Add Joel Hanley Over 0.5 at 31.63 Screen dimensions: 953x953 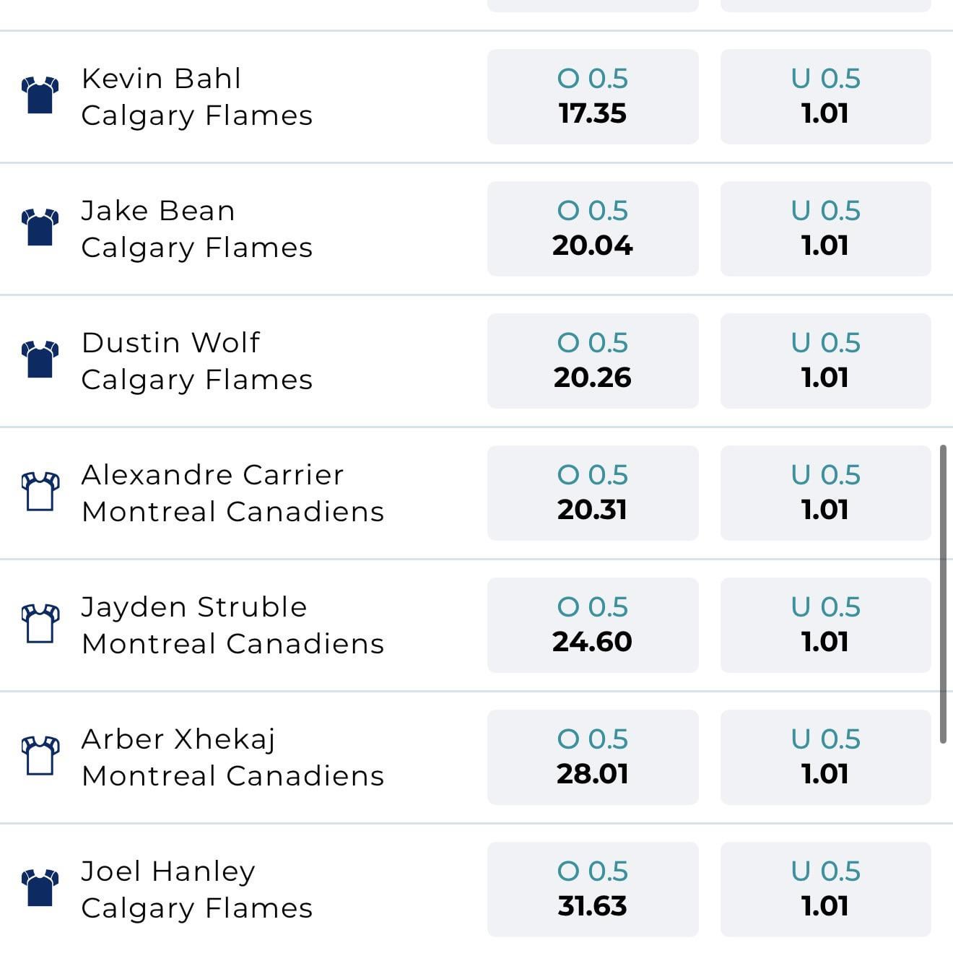coord(593,889)
